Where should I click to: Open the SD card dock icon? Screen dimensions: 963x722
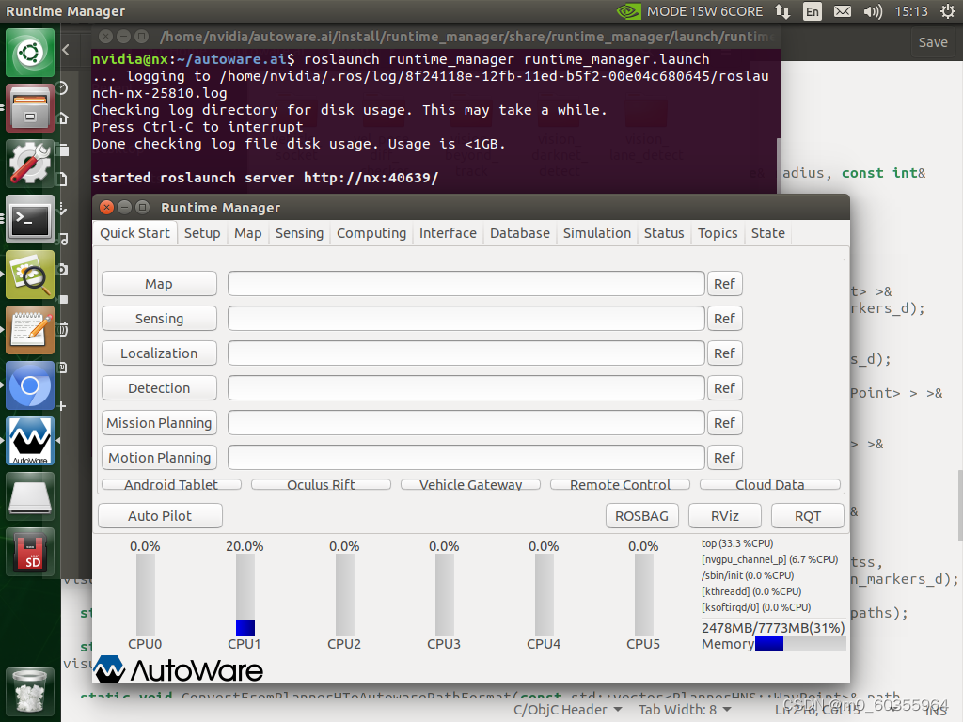30,551
